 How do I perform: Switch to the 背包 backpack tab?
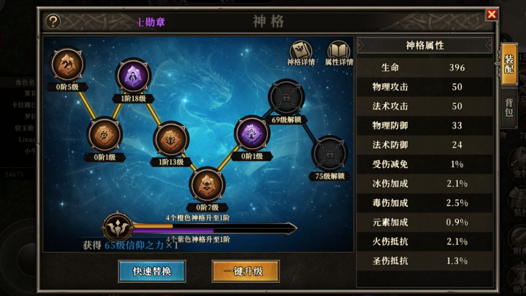(509, 107)
